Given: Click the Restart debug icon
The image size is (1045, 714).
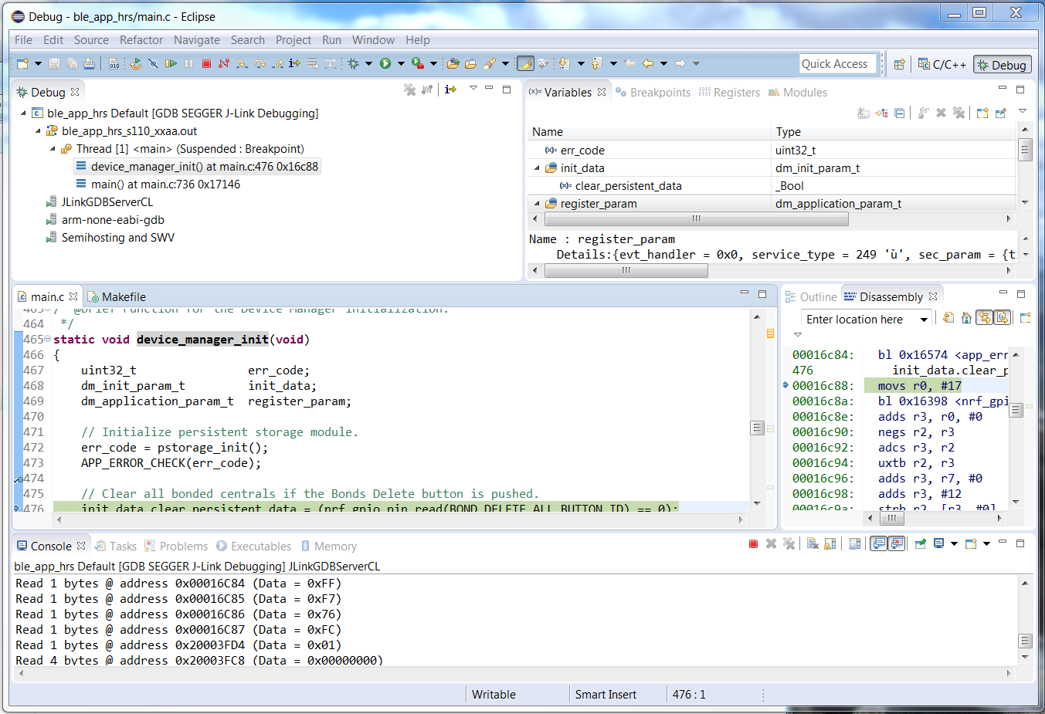Looking at the screenshot, I should click(x=135, y=63).
